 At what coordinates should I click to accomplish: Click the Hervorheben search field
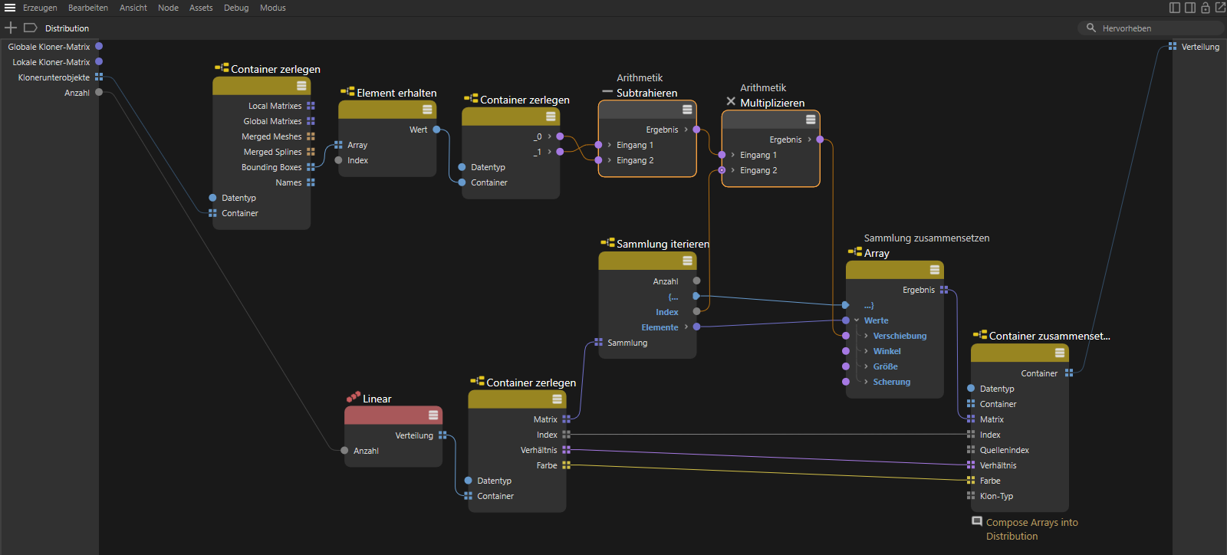pos(1150,28)
